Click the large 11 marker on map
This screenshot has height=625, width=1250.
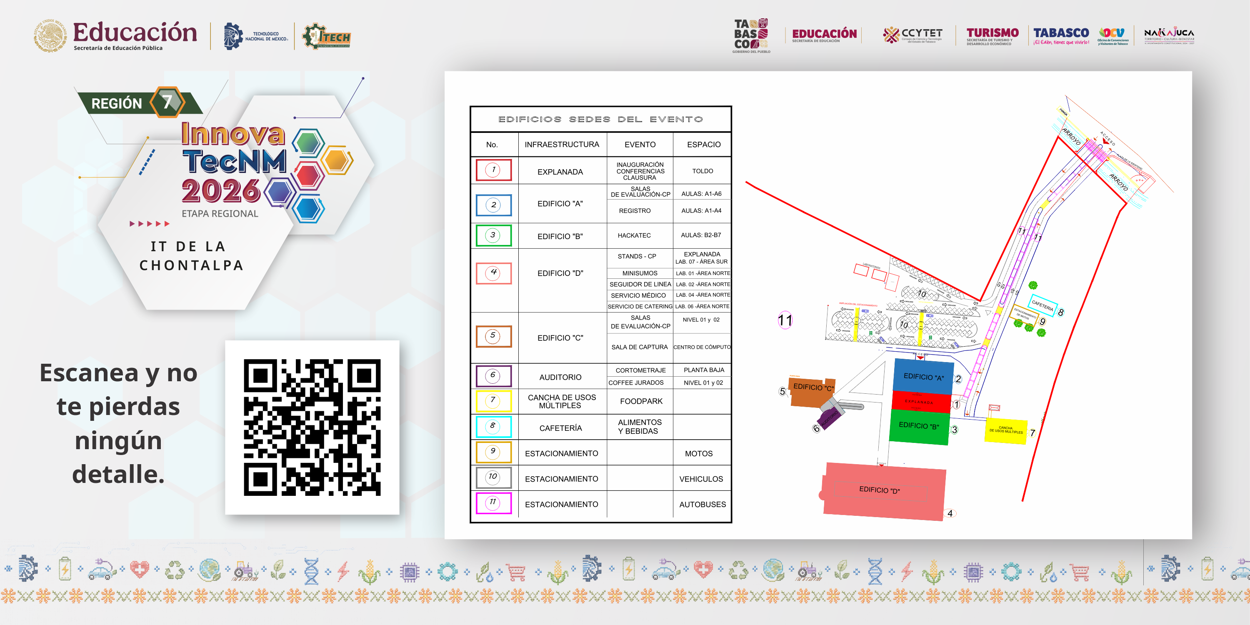coord(785,320)
